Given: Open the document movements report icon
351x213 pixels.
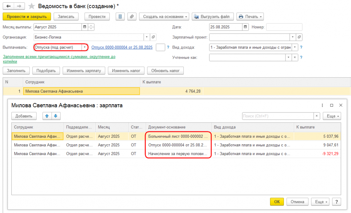Looking at the screenshot, I should tap(120, 16).
